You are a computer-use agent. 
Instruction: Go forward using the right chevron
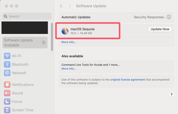(x=70, y=6)
